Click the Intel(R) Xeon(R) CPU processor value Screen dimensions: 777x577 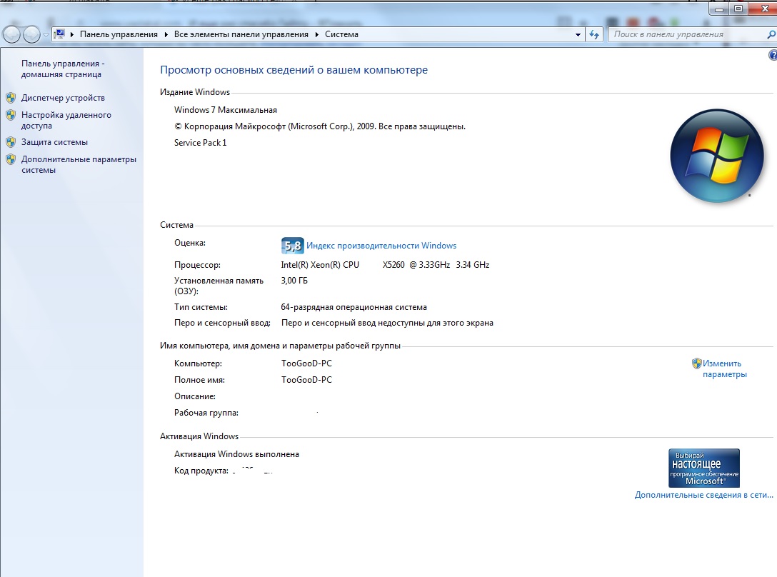(x=385, y=265)
